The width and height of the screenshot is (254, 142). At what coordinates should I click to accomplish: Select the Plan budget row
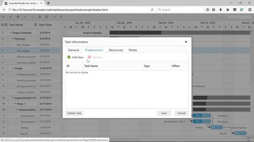click(x=30, y=50)
